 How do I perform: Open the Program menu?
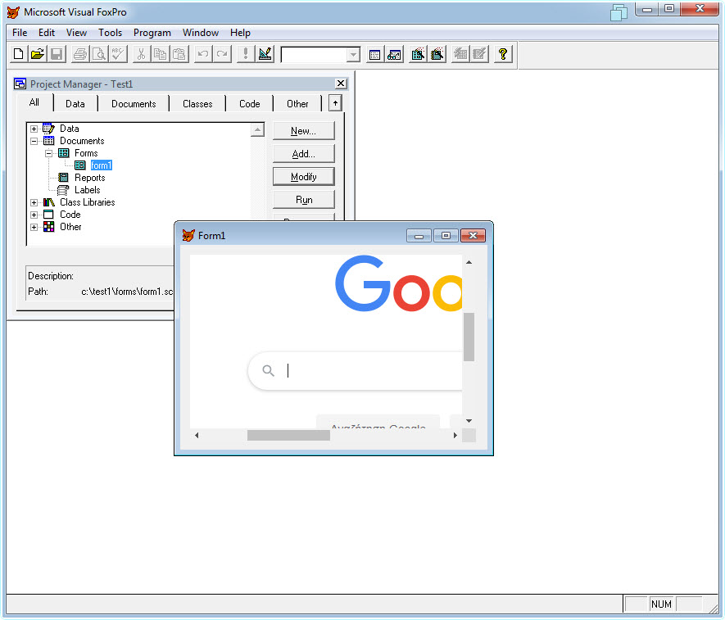[152, 33]
